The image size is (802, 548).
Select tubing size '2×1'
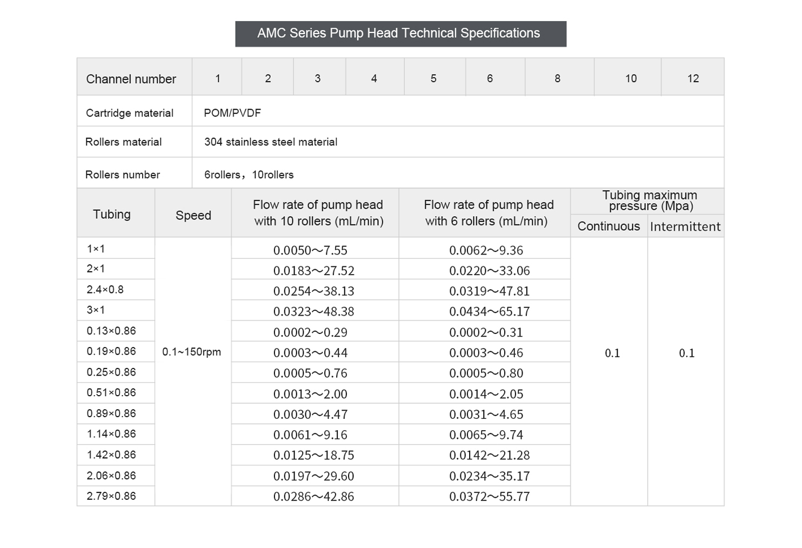coord(96,268)
